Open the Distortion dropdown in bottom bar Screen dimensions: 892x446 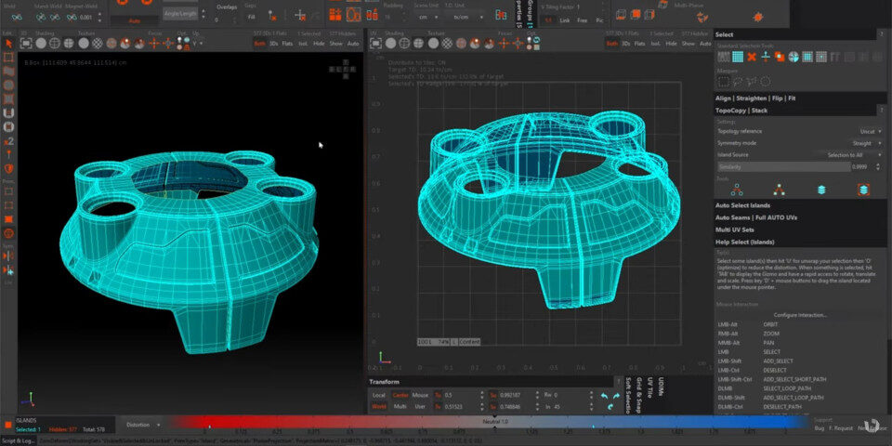[x=143, y=425]
